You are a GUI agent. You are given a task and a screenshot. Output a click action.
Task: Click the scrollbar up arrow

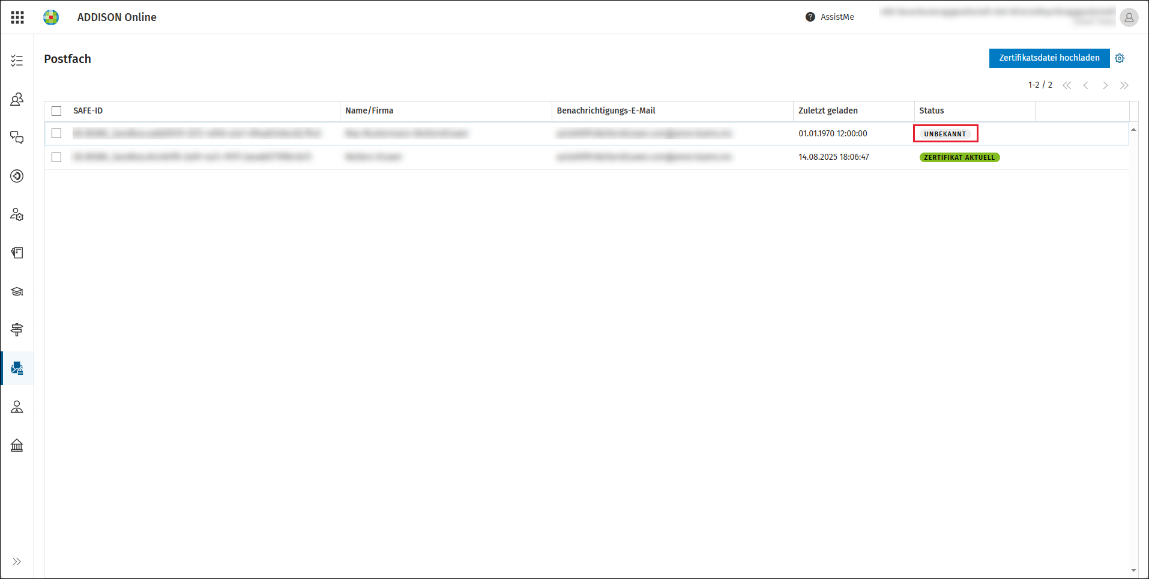click(1133, 129)
